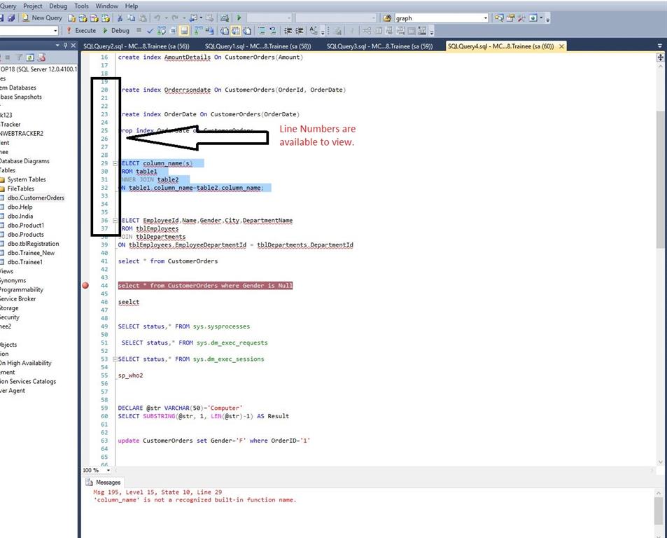Toggle Include Client Statistics
This screenshot has width=667, height=538.
point(209,31)
